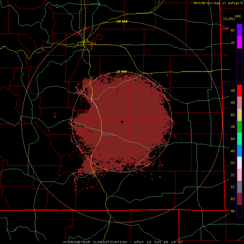This screenshot has height=244, width=244.
Task: Click the 'WS' legend label
Action: coord(233,151)
